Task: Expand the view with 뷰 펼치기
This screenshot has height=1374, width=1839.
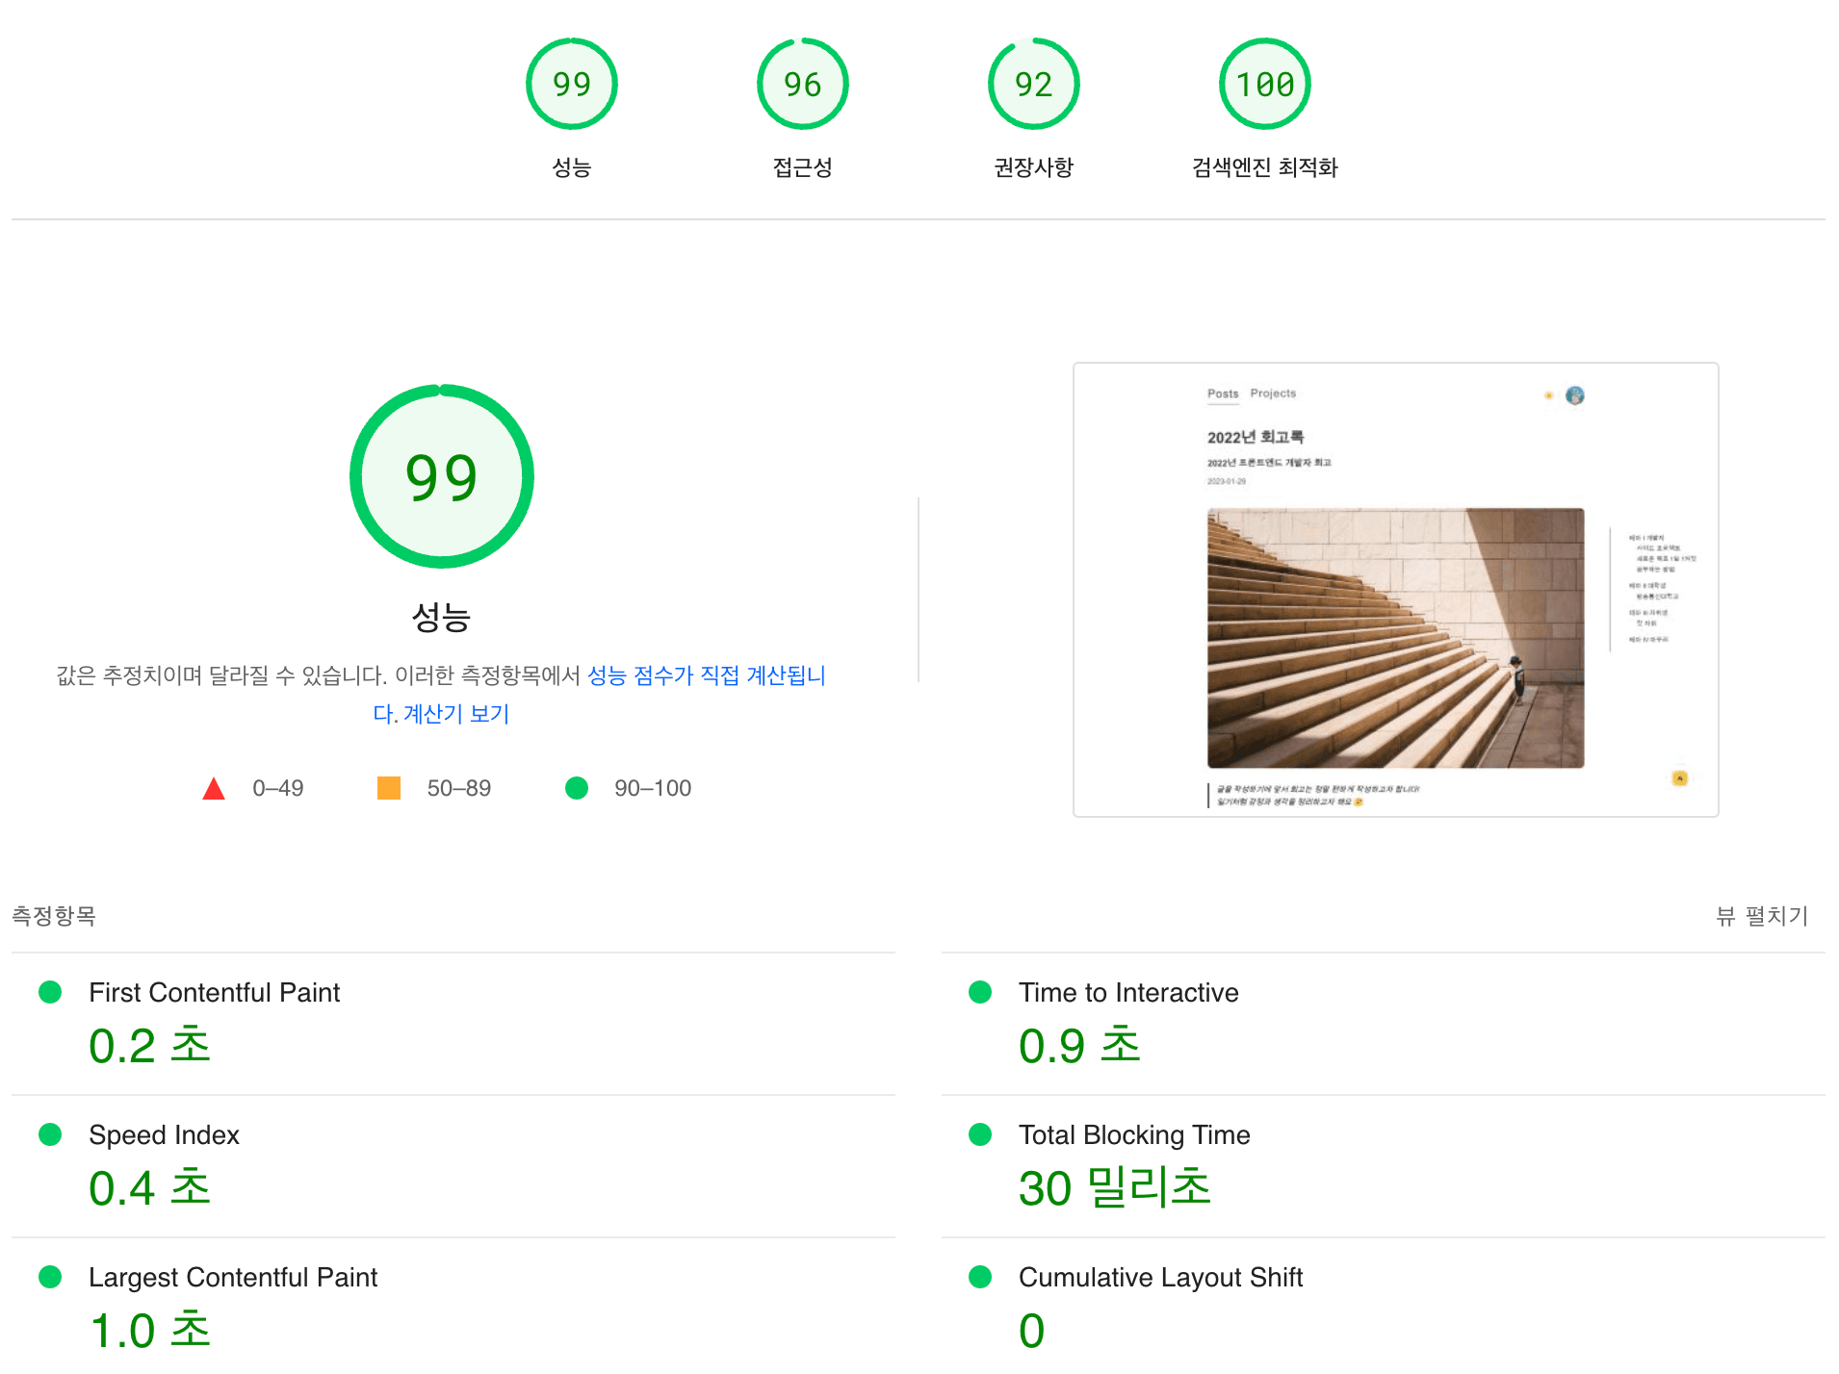Action: tap(1762, 916)
